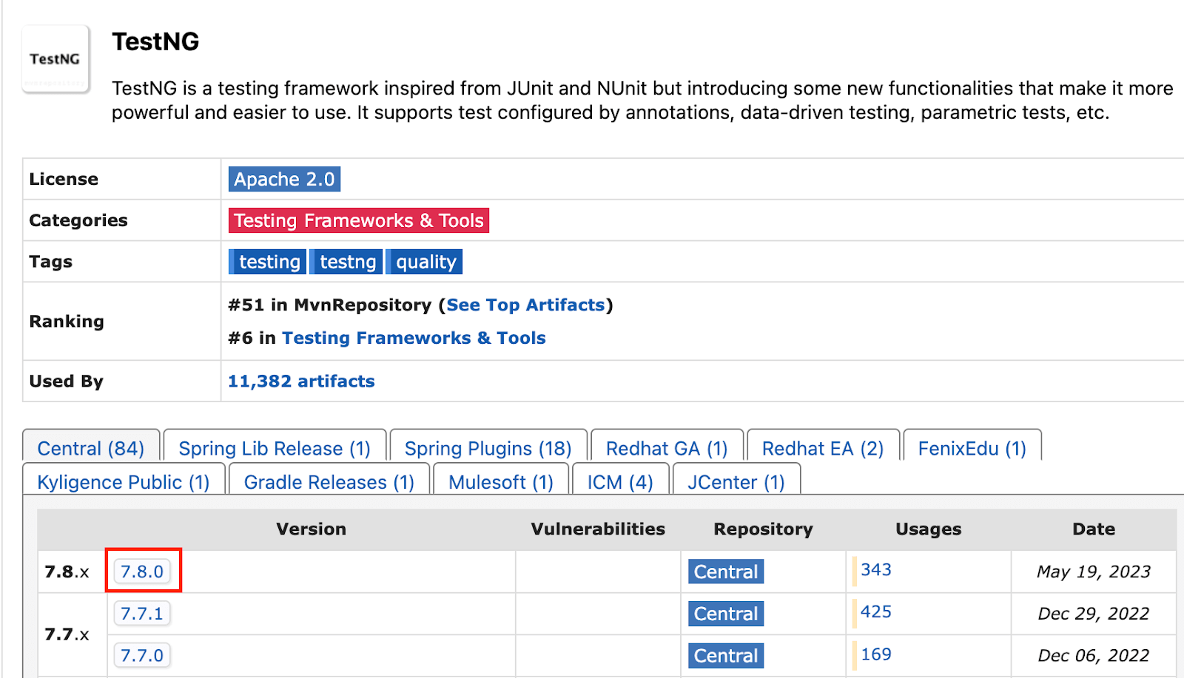View the 425 usages of version 7.7.1

pos(876,612)
